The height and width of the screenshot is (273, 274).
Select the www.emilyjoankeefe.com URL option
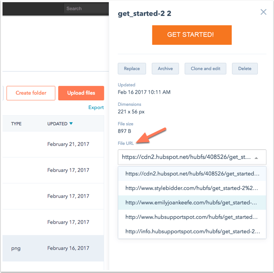tap(192, 203)
